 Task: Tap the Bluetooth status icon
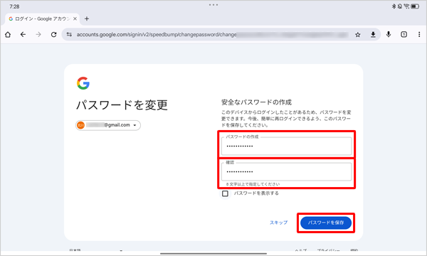[x=394, y=6]
